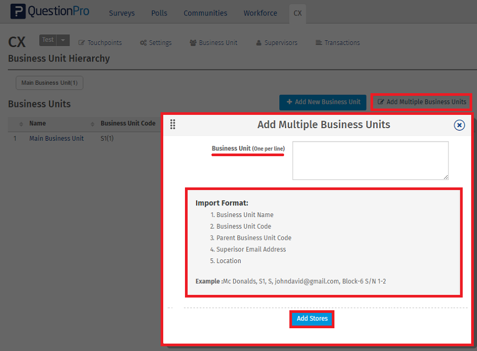Viewport: 477px width, 351px height.
Task: Click Add New Business Unit button
Action: [323, 102]
